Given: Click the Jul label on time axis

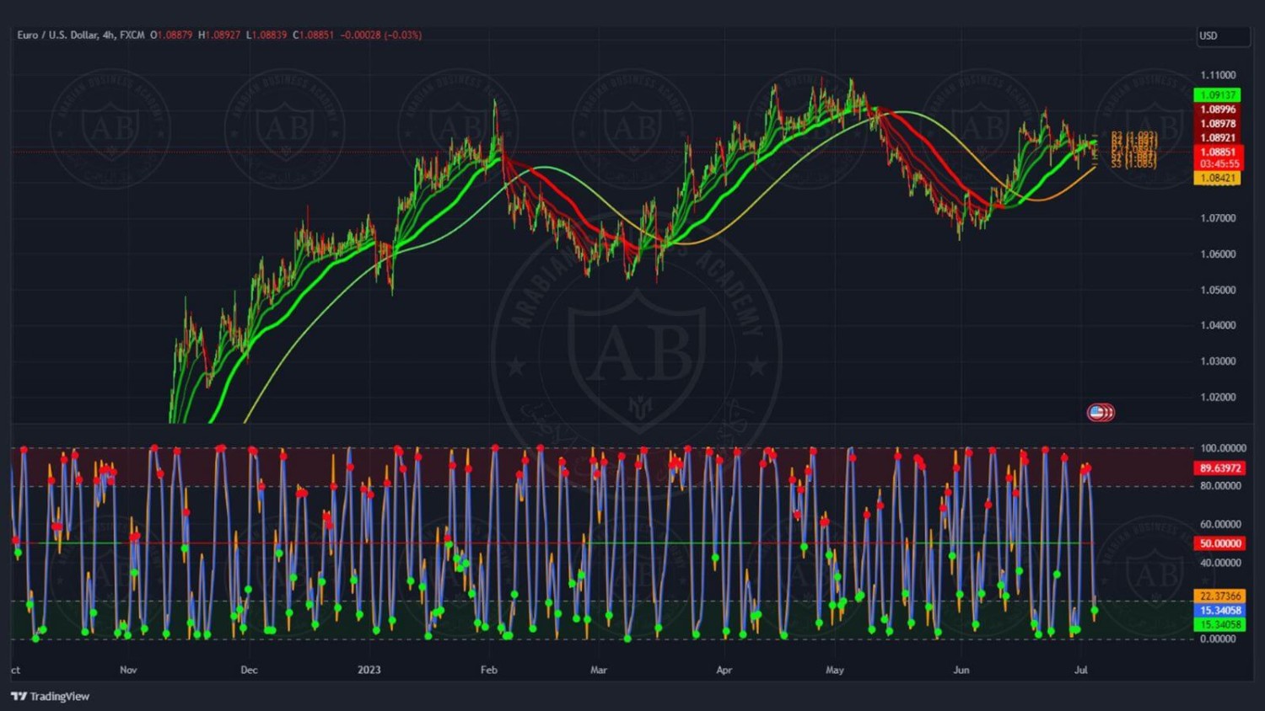Looking at the screenshot, I should [x=1081, y=671].
